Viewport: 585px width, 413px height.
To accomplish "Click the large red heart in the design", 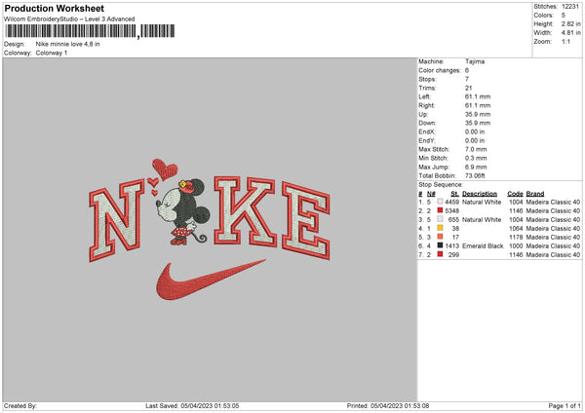I will pyautogui.click(x=165, y=169).
